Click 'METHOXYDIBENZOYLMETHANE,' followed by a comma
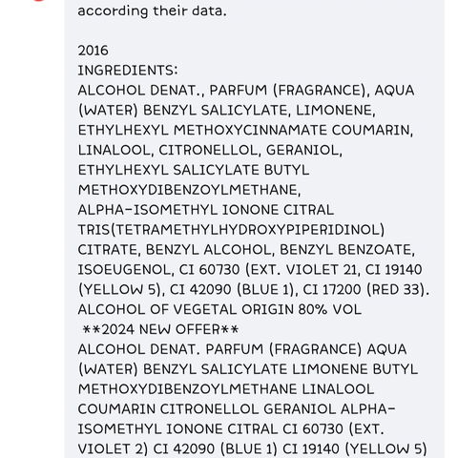The image size is (458, 458). (x=189, y=190)
